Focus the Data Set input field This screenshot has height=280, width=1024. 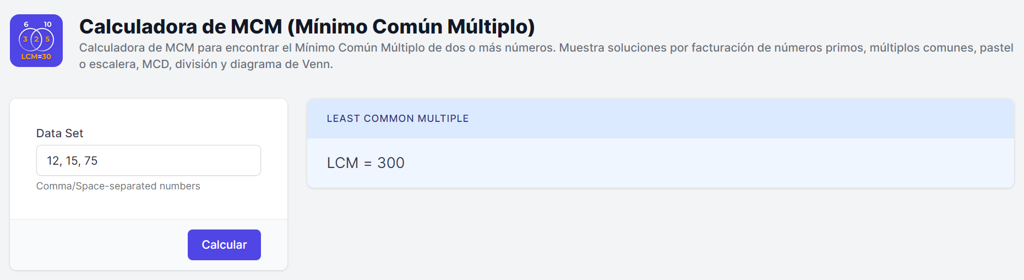coord(149,160)
